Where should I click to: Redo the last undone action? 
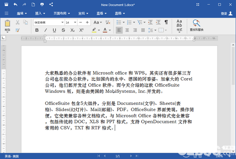pyautogui.click(x=24, y=4)
